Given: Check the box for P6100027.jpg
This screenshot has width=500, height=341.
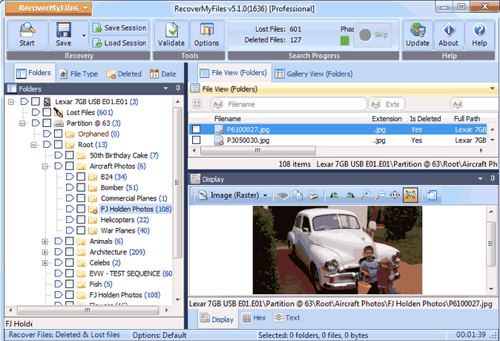Looking at the screenshot, I should [x=196, y=129].
